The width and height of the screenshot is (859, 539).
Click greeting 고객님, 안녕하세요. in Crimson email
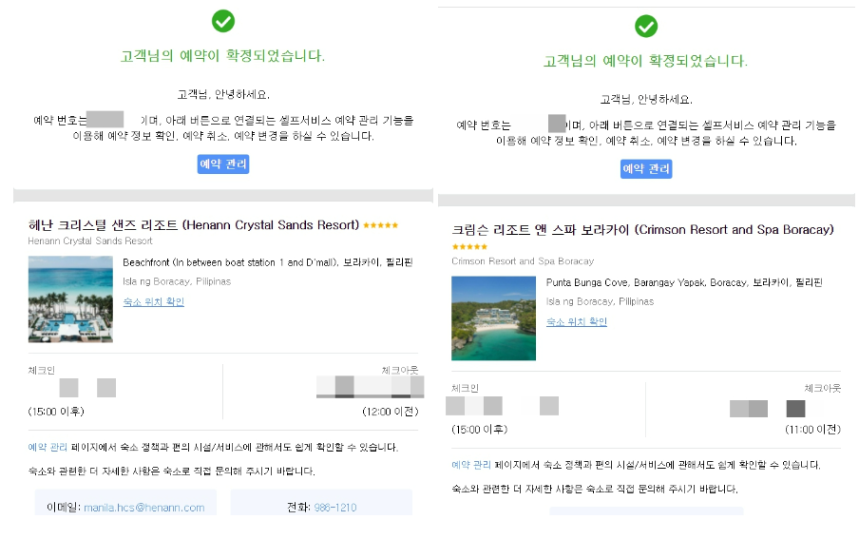[x=646, y=100]
